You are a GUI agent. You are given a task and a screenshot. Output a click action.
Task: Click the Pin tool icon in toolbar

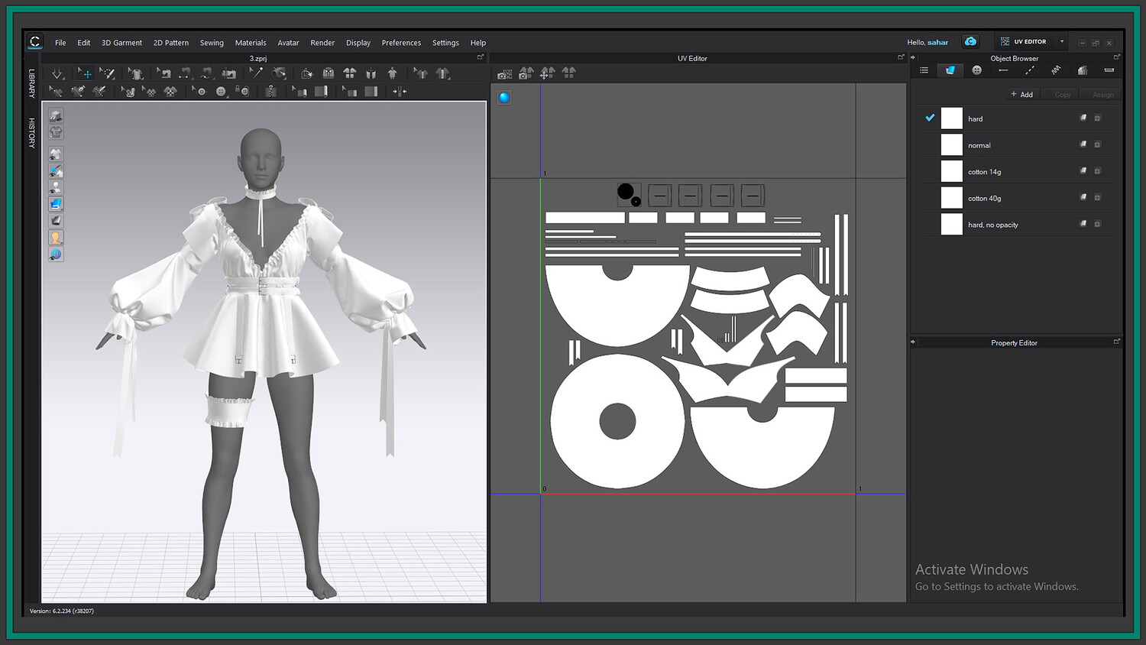click(256, 73)
